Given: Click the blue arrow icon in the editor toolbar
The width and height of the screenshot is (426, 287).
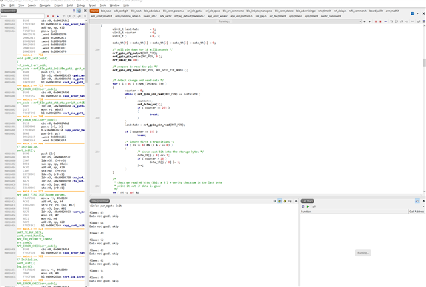Looking at the screenshot, I should 385,21.
